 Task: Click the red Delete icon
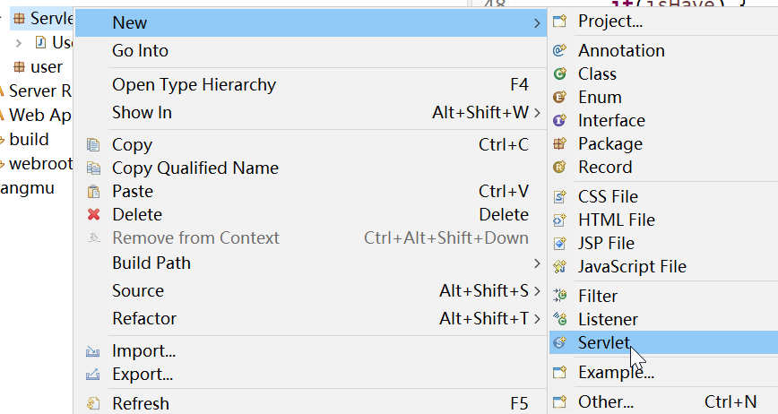point(93,215)
